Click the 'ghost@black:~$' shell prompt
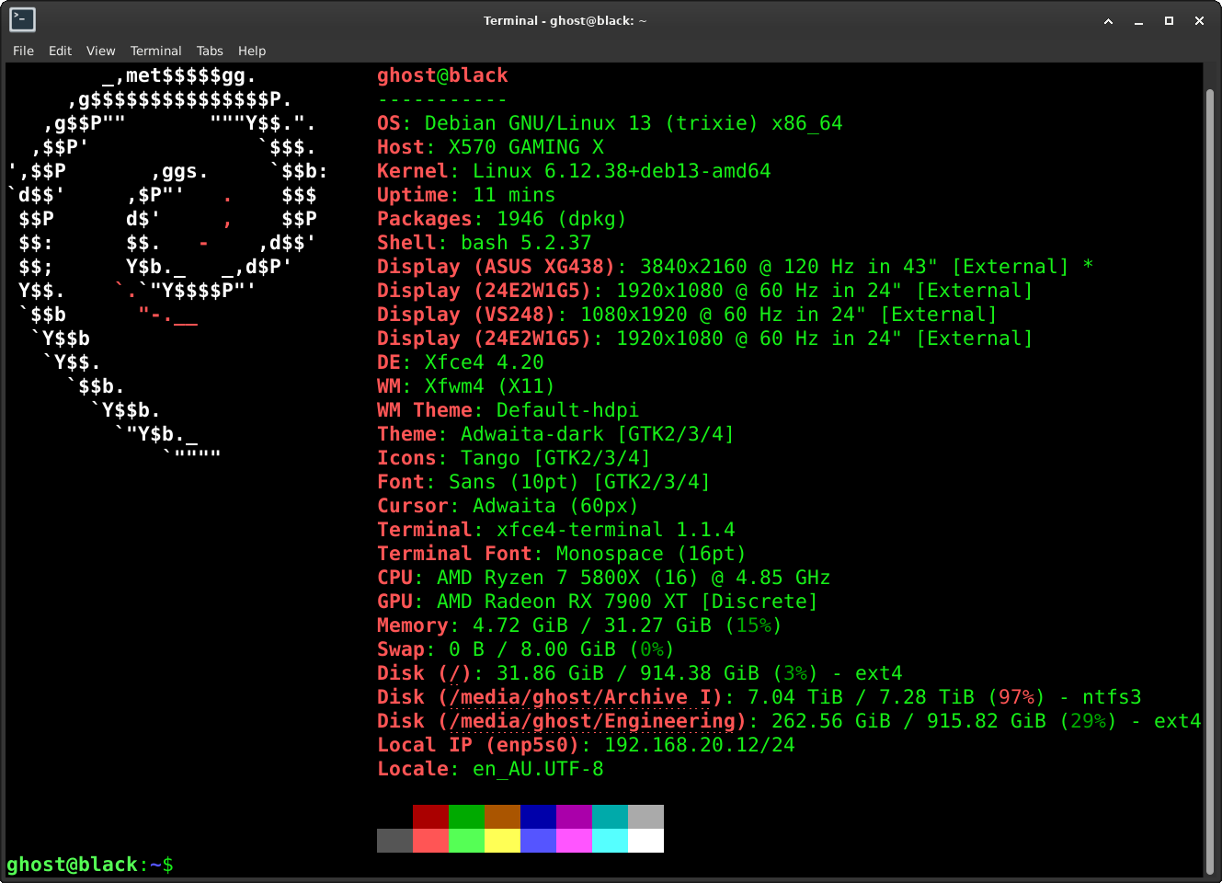The height and width of the screenshot is (883, 1222). (x=90, y=865)
